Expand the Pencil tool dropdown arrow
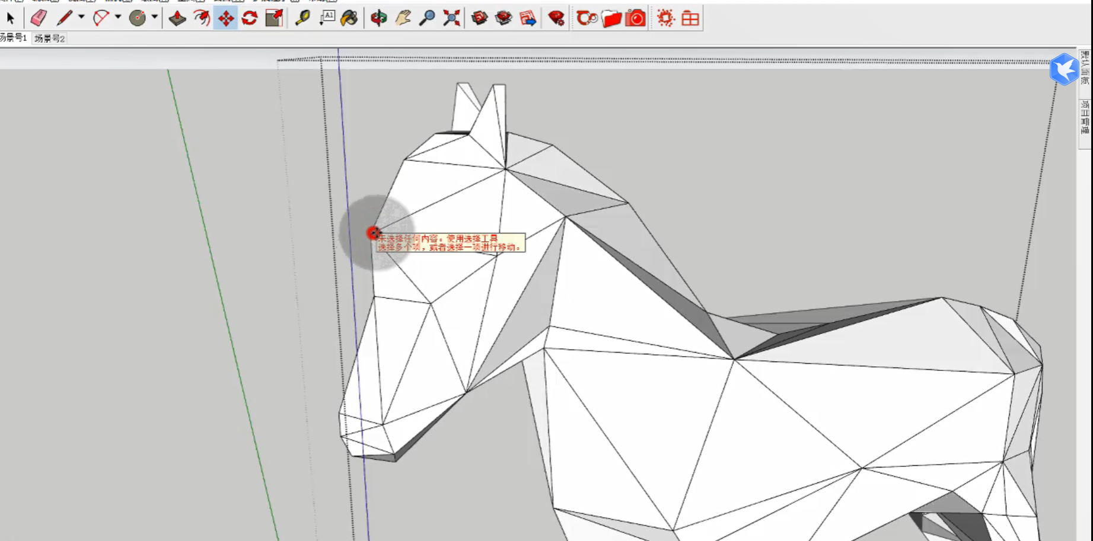Viewport: 1093px width, 541px height. (81, 17)
